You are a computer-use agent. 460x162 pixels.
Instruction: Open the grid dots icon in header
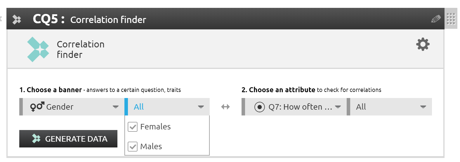(451, 19)
